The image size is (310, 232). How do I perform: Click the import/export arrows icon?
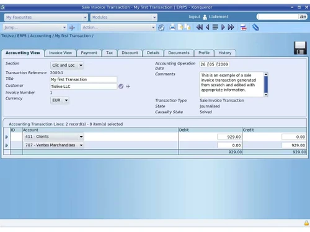244,27
